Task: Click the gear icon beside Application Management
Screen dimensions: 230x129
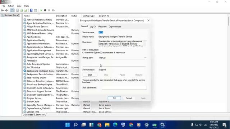Action: 25,51
